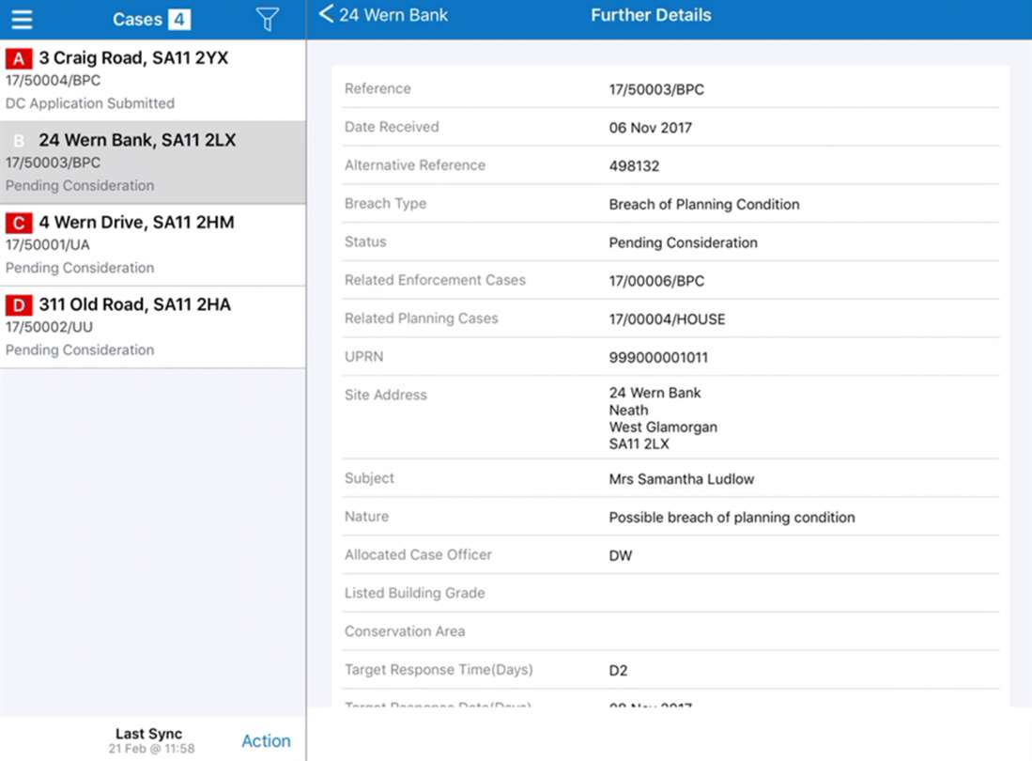Open the hamburger menu

click(22, 20)
